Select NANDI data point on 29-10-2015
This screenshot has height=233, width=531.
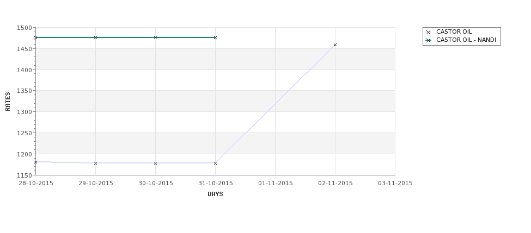tap(95, 38)
